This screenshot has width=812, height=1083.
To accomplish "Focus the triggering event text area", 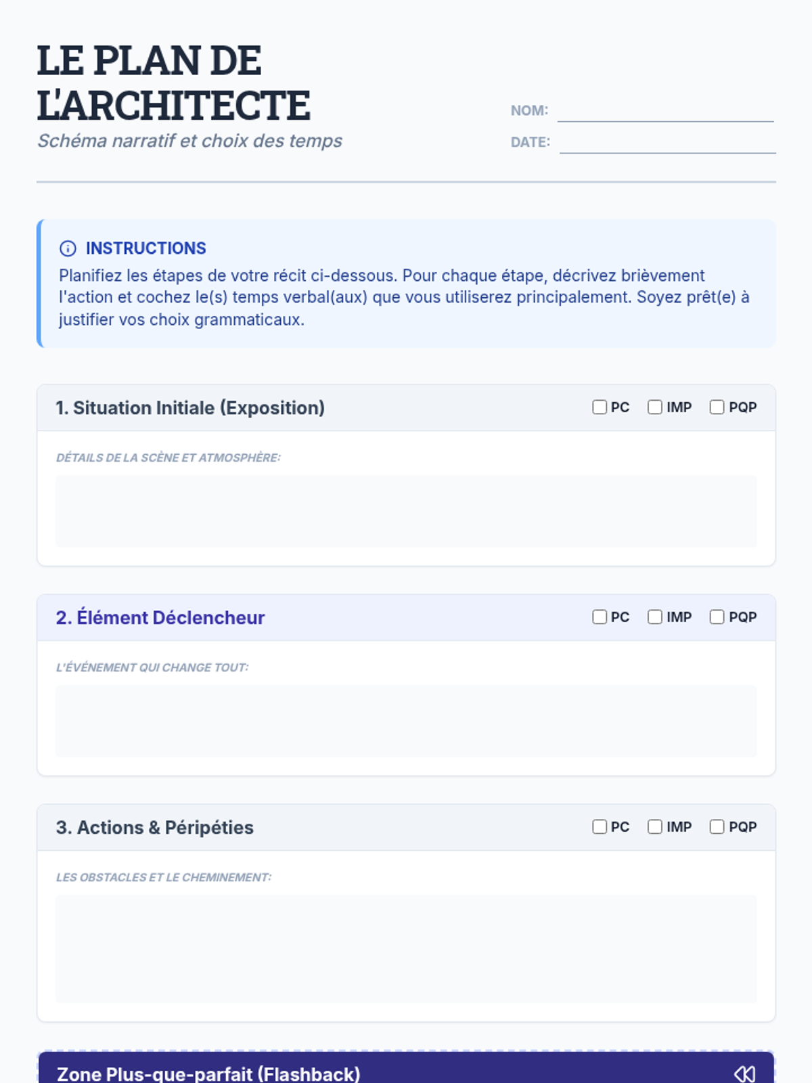I will point(406,721).
